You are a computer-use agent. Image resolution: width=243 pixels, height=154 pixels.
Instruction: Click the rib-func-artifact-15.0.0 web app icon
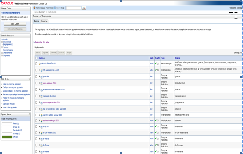[41, 133]
